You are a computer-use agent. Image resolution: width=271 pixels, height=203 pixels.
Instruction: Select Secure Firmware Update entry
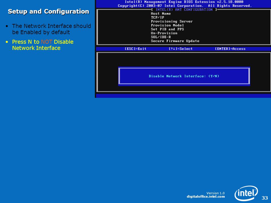[x=175, y=41]
